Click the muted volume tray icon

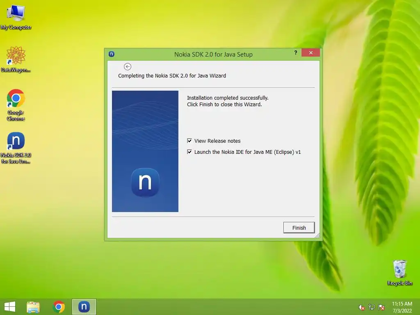coord(361,307)
